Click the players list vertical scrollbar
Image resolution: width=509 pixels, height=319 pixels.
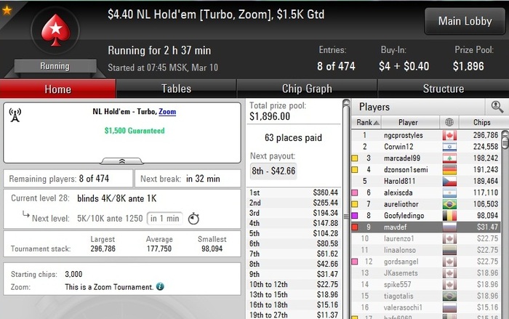(x=505, y=224)
